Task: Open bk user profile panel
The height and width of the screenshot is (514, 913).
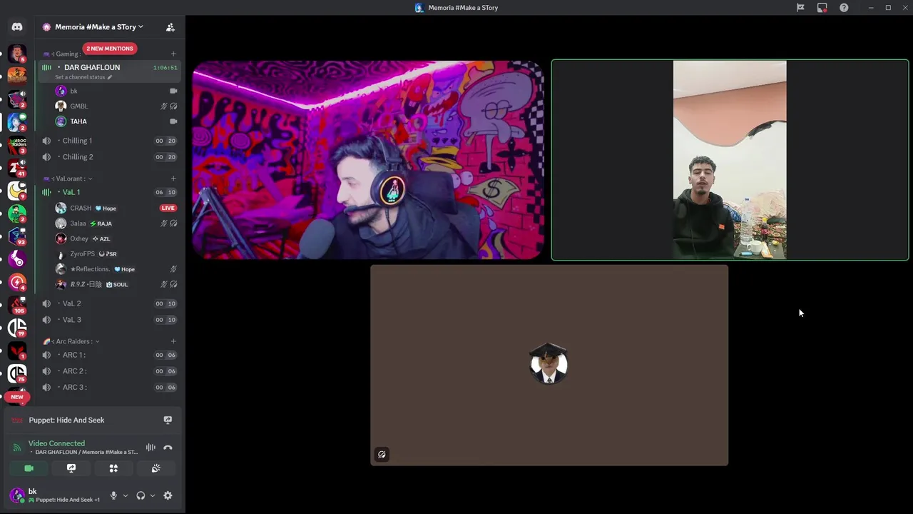Action: tap(56, 495)
